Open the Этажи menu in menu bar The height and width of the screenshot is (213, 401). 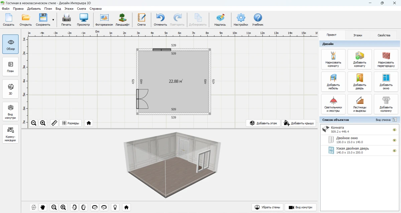tap(70, 8)
